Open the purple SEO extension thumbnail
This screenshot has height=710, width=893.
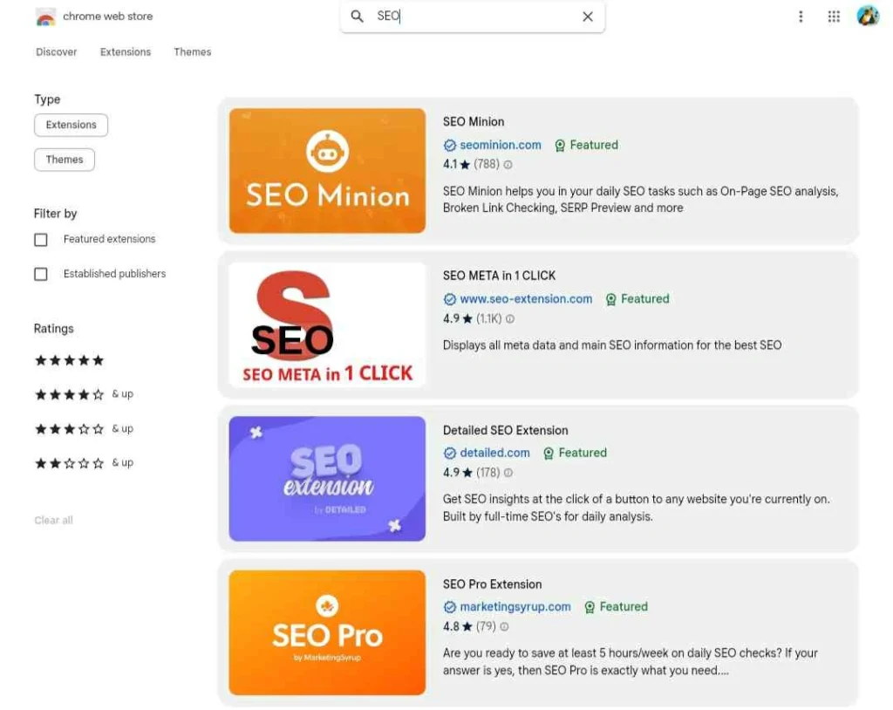328,479
